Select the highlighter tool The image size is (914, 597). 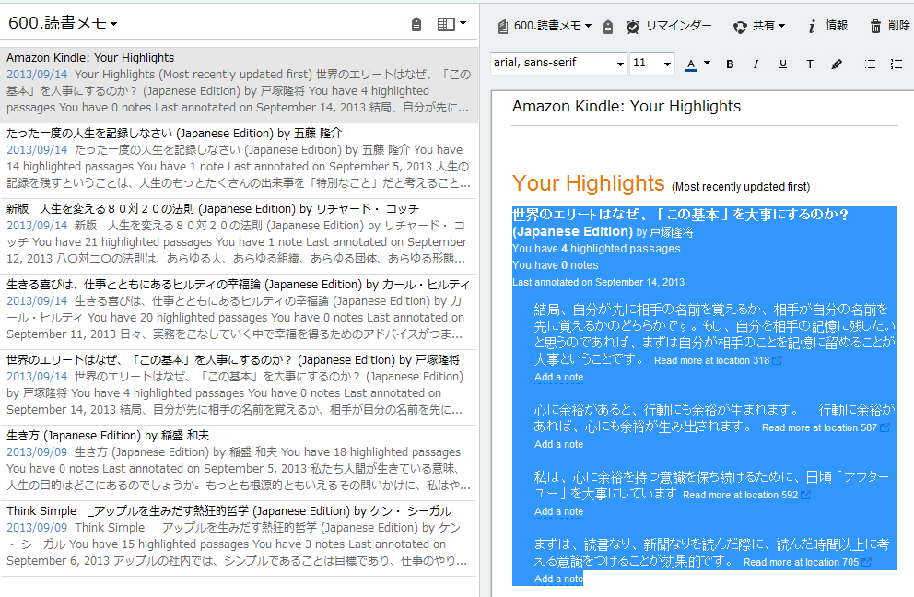(x=837, y=64)
